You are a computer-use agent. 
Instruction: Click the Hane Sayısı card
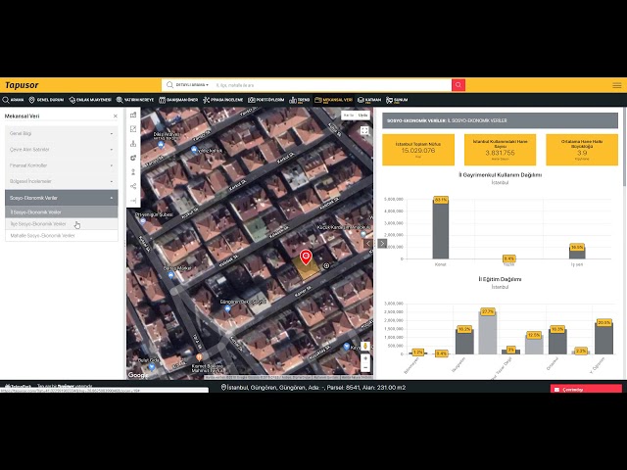click(x=500, y=150)
